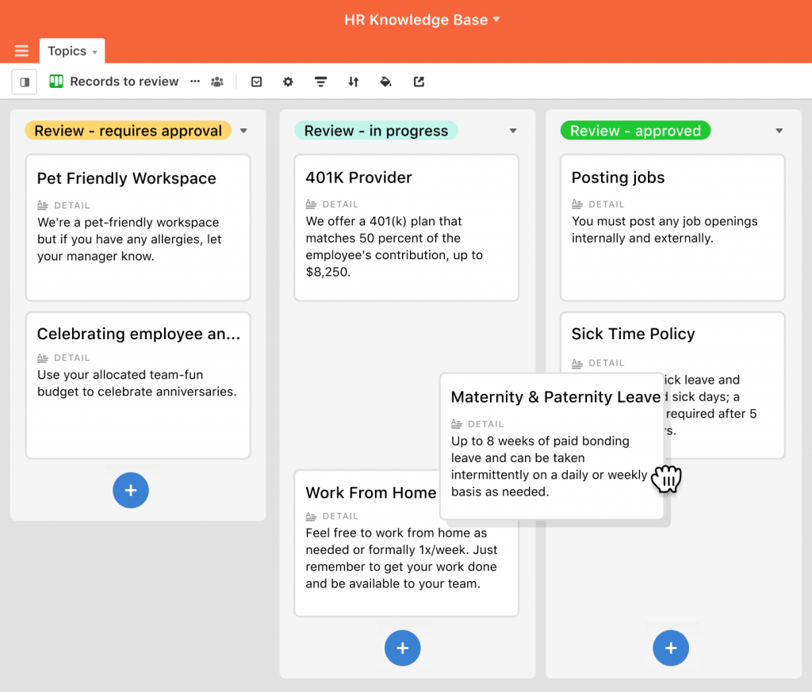
Task: Select the Records to review view name
Action: tap(124, 82)
